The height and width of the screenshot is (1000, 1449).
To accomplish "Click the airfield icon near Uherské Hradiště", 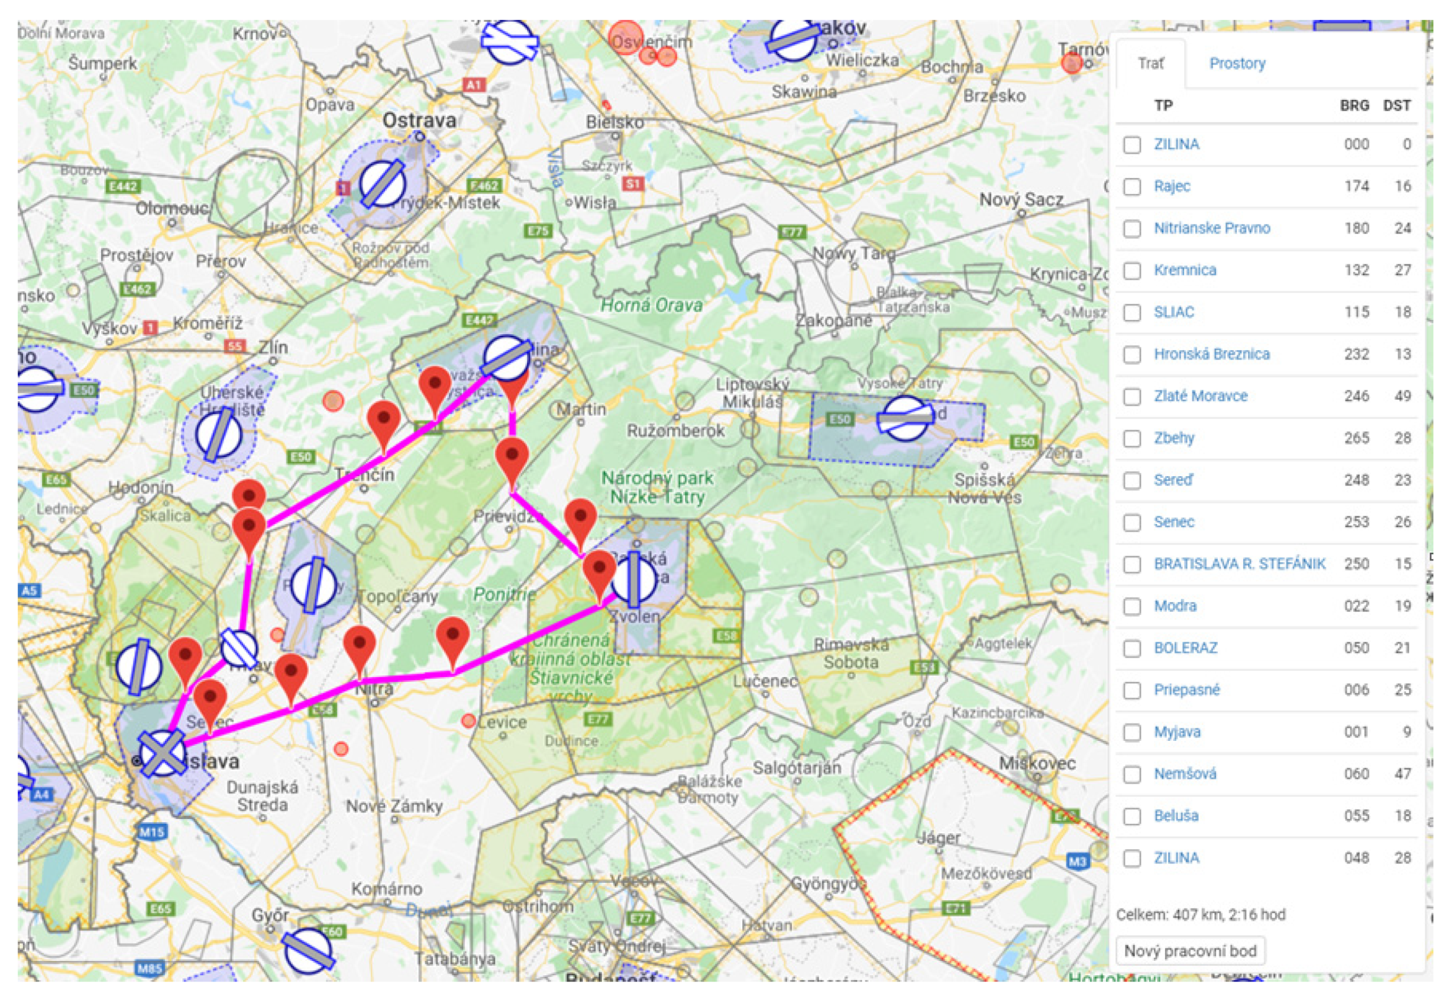I will tap(218, 434).
